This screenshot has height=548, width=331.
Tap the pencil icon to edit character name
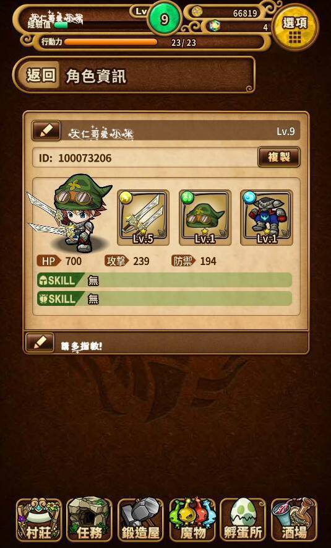click(46, 131)
